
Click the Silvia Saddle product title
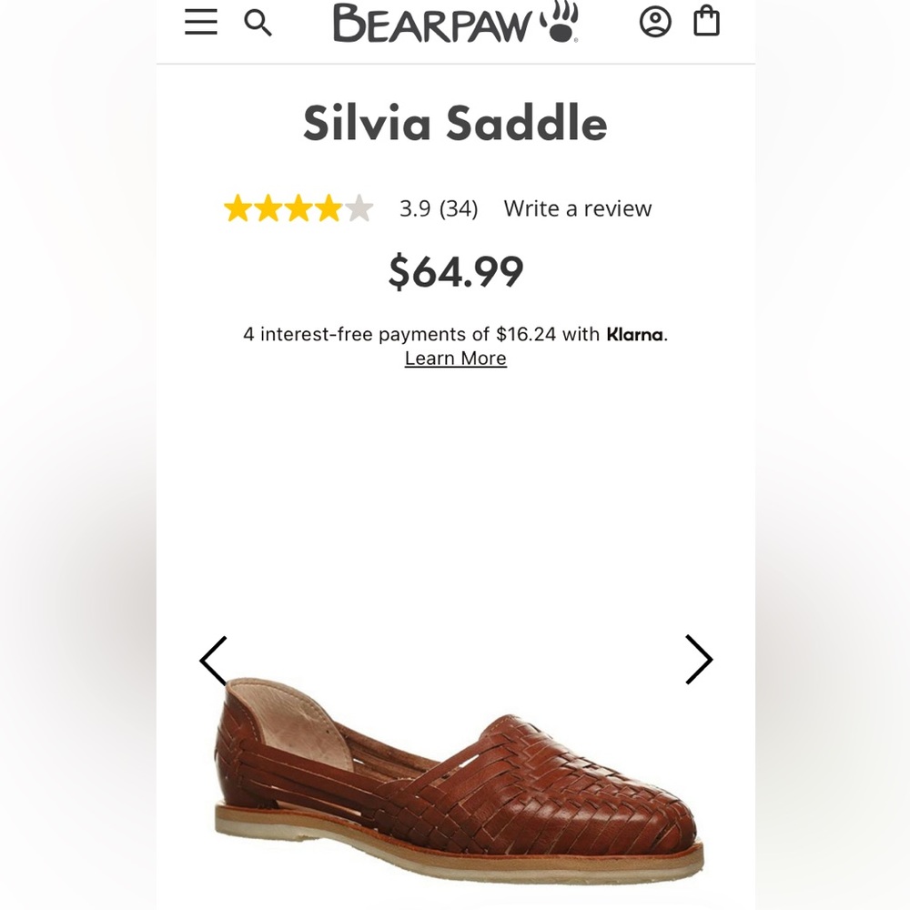point(455,123)
